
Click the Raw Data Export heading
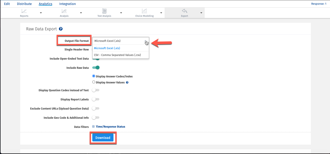[42, 29]
